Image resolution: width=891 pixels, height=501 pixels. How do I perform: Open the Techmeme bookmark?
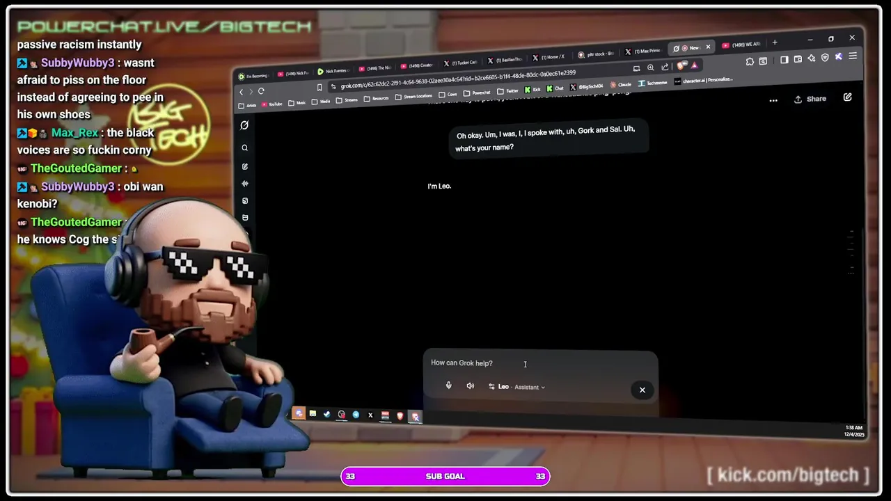[653, 83]
